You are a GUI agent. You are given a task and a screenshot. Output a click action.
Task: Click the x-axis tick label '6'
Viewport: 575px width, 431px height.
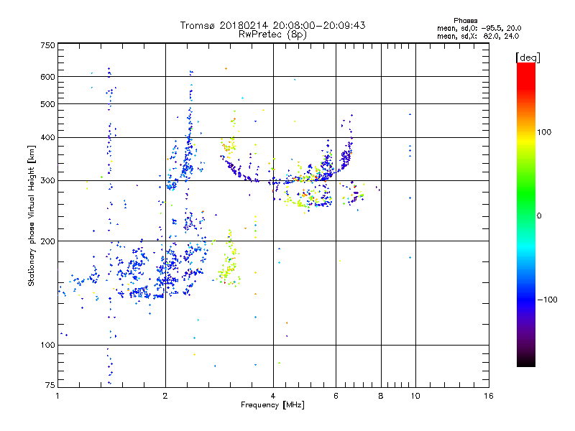[336, 396]
